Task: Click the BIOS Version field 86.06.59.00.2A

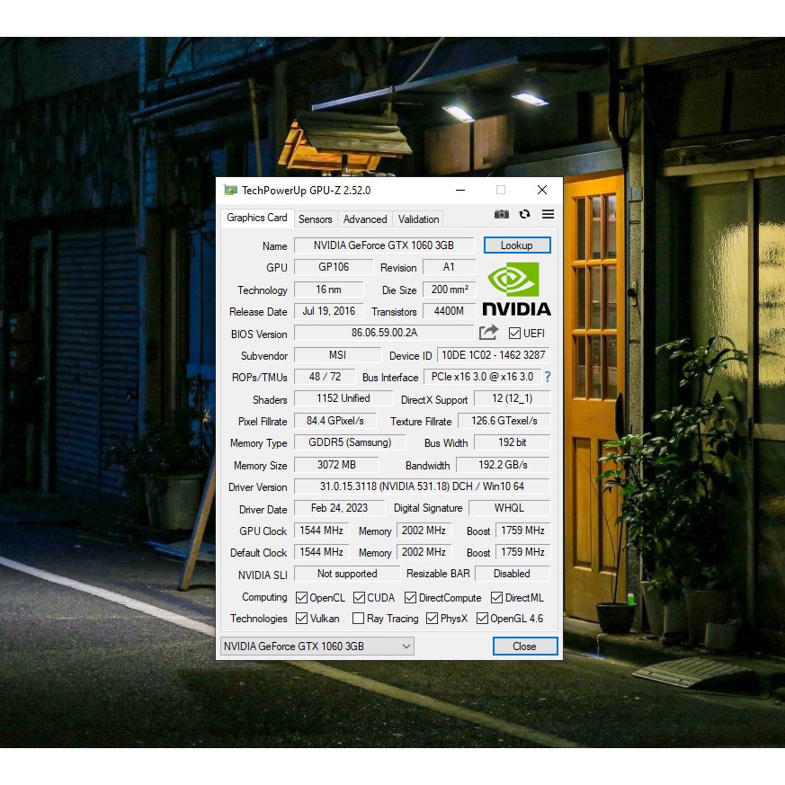Action: 384,333
